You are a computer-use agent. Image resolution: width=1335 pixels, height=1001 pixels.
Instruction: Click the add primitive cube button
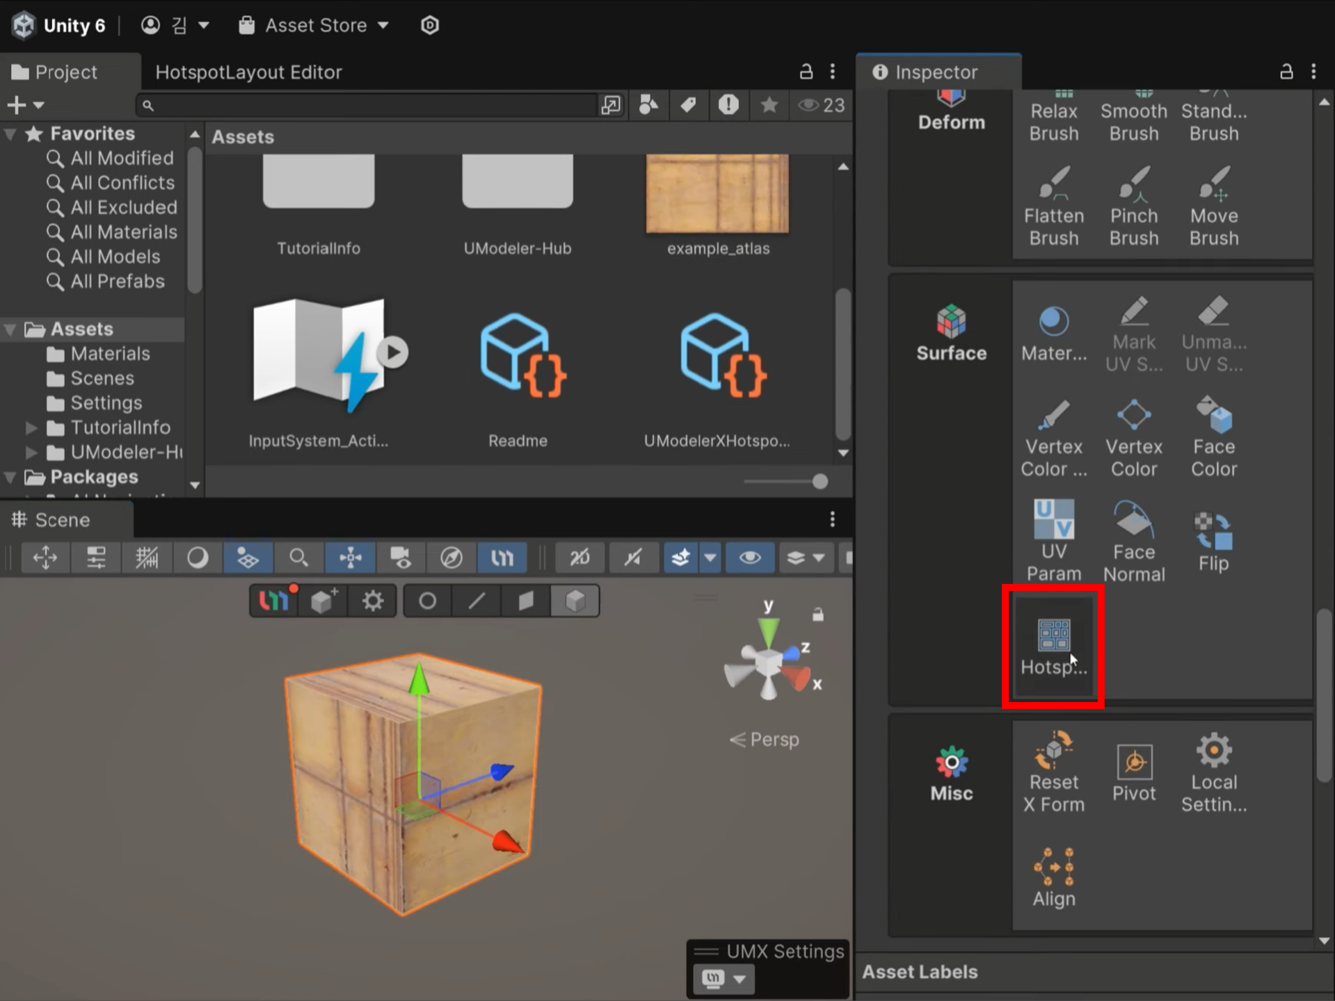pyautogui.click(x=323, y=601)
